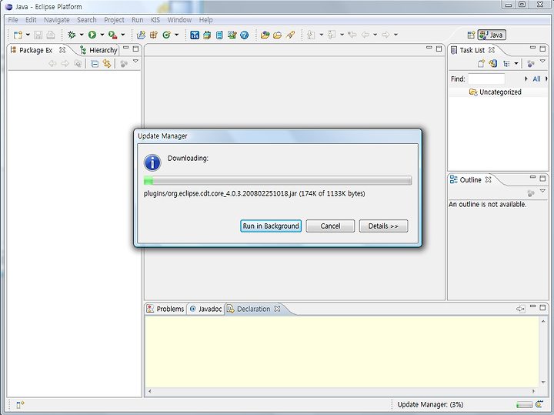Viewport: 554px width, 415px height.
Task: Click the All link in Task List
Action: click(536, 79)
